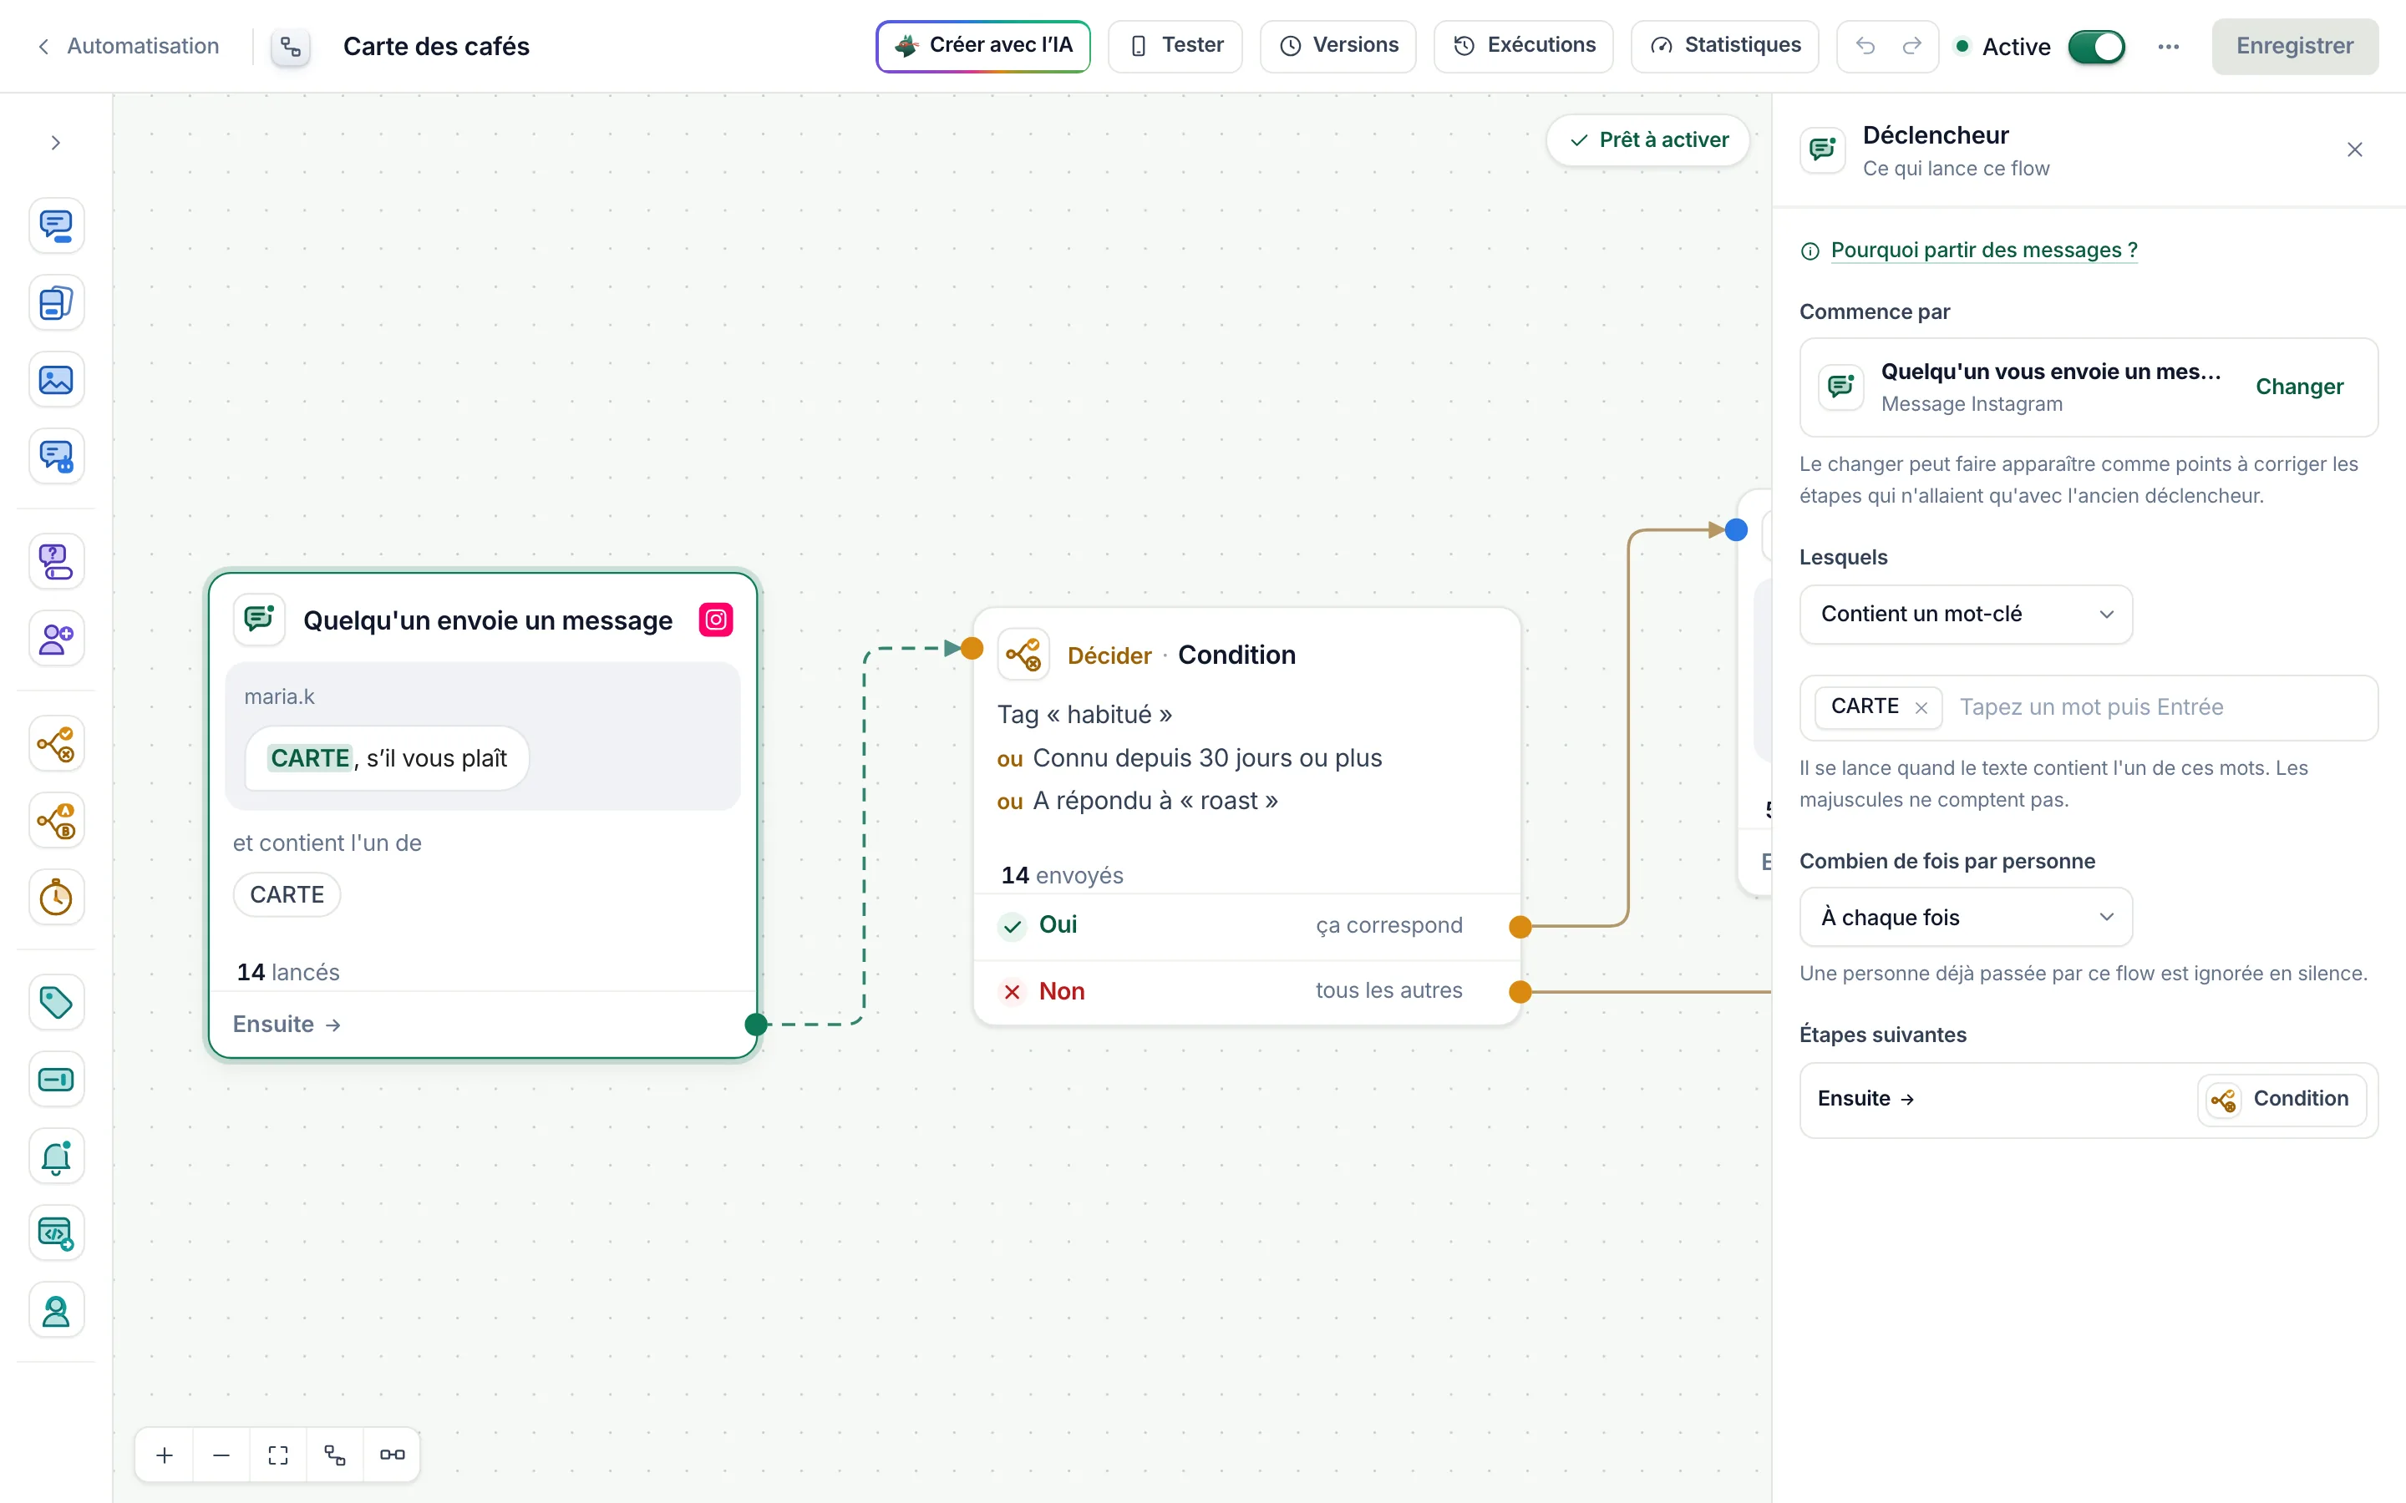Undo the last change

click(x=1865, y=47)
